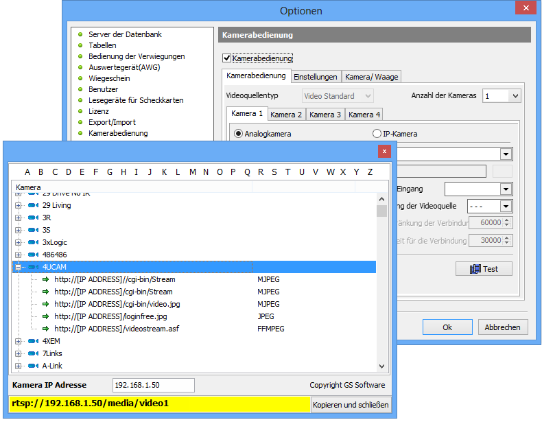Click the green bullet beside Lizenz
Image resolution: width=542 pixels, height=422 pixels.
click(x=80, y=111)
